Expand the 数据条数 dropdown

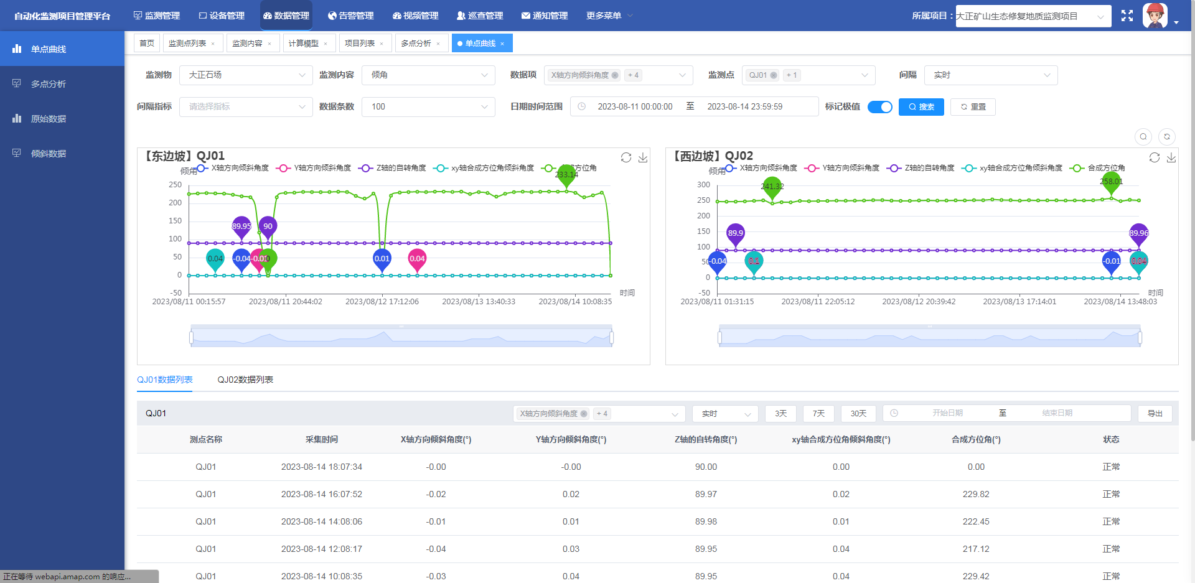(x=428, y=107)
